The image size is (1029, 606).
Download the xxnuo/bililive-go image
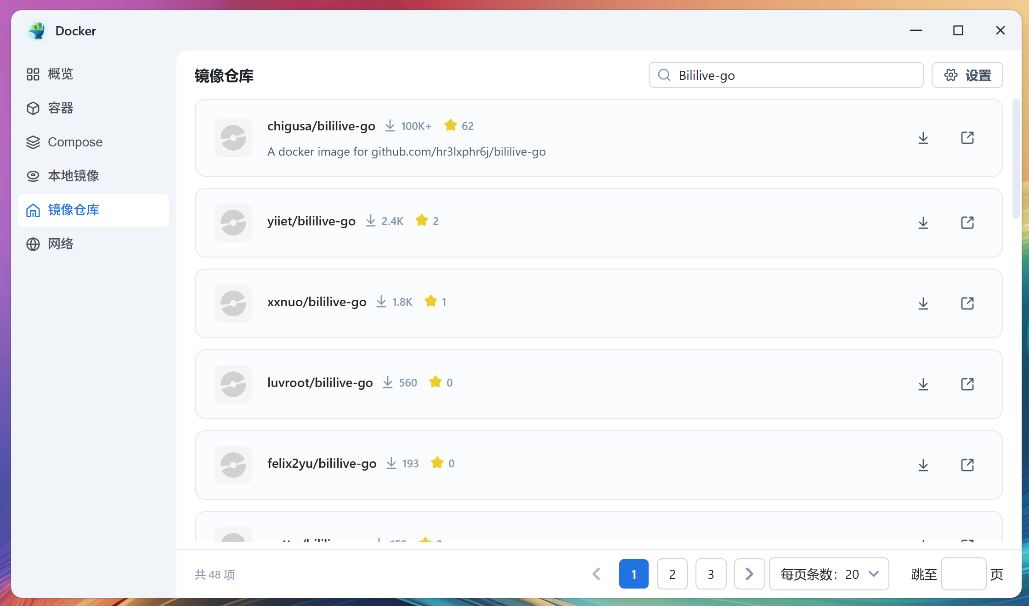pyautogui.click(x=923, y=303)
